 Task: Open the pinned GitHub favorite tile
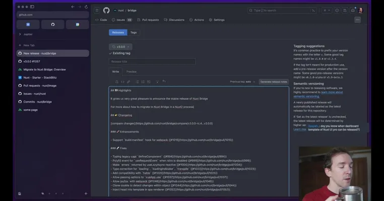(52, 25)
